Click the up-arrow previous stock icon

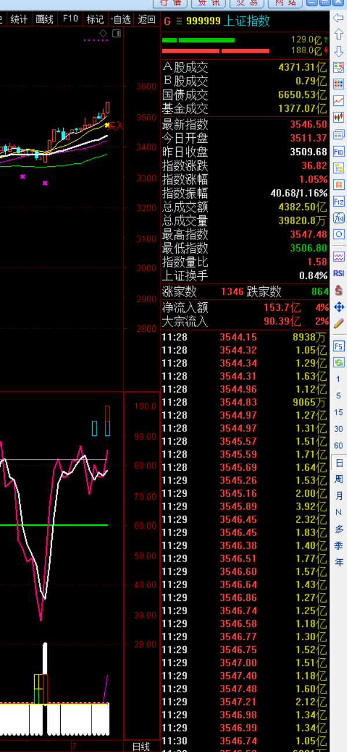pos(338,35)
